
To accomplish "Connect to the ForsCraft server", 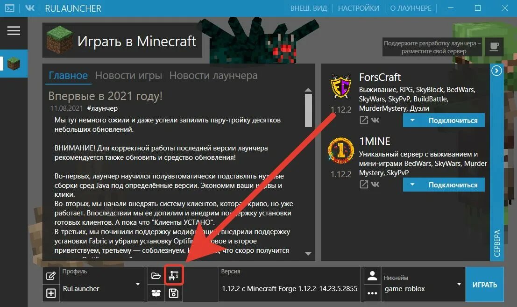I will (453, 121).
